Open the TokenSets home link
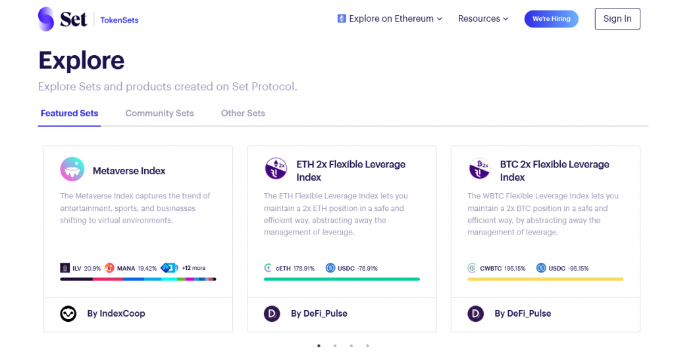Screen dimensions: 674x356 click(x=119, y=20)
